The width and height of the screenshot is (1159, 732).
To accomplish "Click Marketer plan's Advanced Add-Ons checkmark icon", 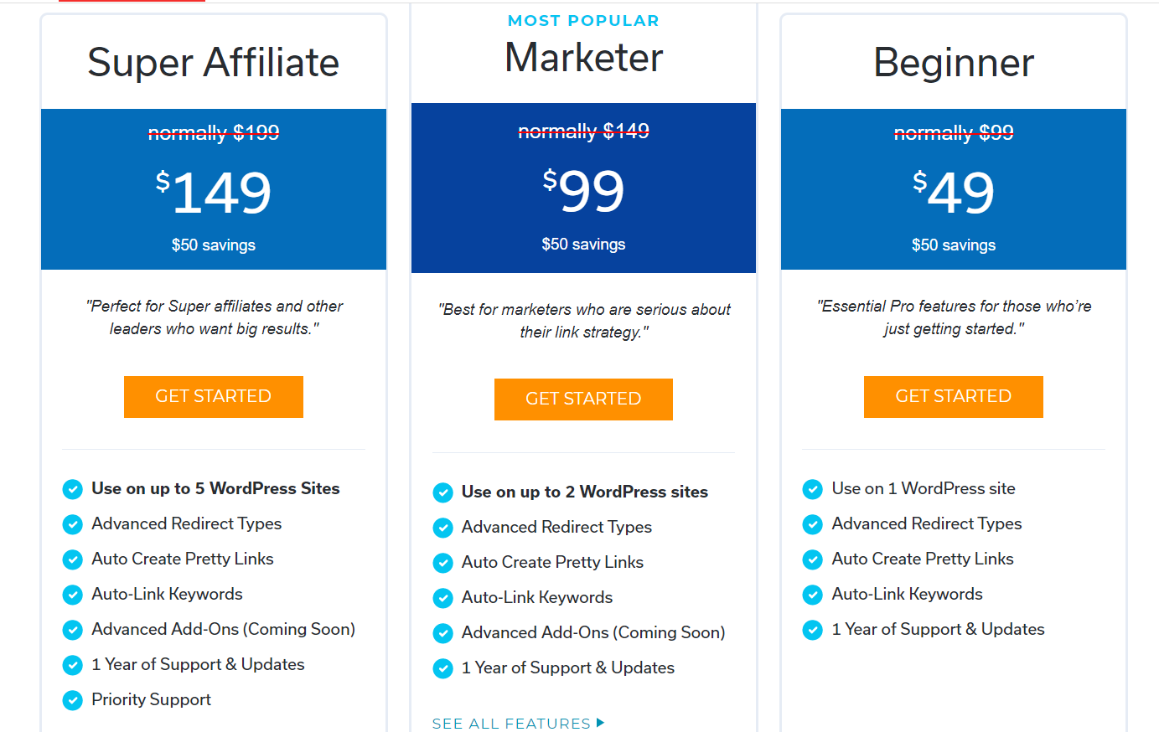I will pyautogui.click(x=442, y=633).
